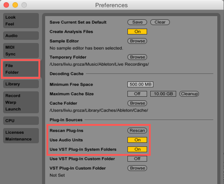Go to the Library preferences tab
Screen dimensions: 224x184
(x=21, y=84)
